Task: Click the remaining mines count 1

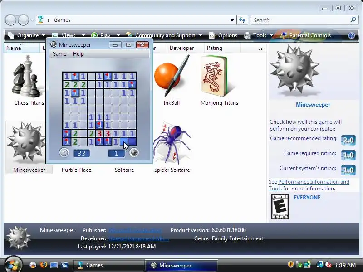Action: 117,153
